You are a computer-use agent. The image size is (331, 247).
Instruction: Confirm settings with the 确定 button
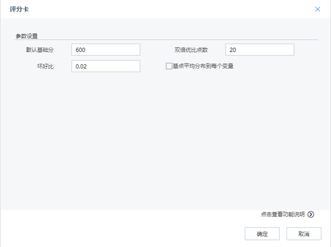262,234
